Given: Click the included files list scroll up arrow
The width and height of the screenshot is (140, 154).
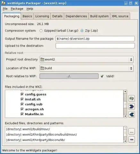Looking at the screenshot, I should coord(125,92).
